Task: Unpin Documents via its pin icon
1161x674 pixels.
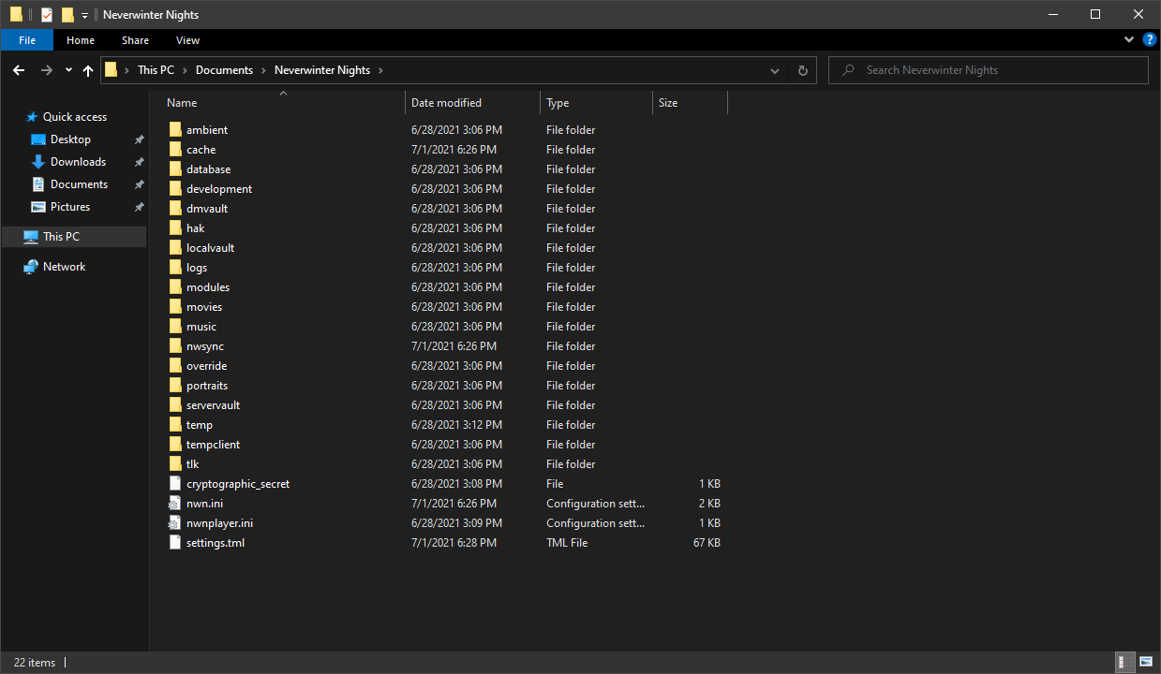Action: (x=139, y=184)
